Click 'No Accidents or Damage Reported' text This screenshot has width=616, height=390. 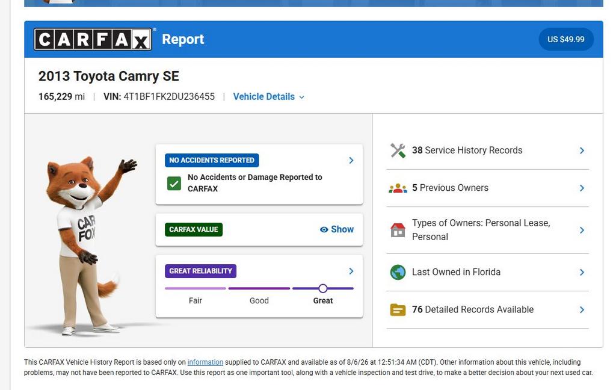254,183
